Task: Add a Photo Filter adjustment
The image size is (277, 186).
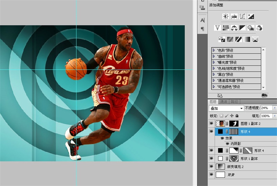Action: (251, 28)
